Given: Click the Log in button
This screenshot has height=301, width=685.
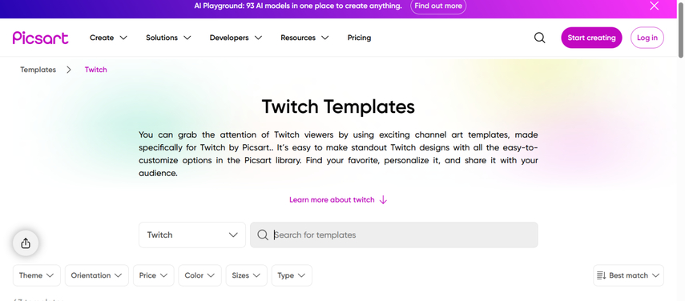Looking at the screenshot, I should pos(647,38).
